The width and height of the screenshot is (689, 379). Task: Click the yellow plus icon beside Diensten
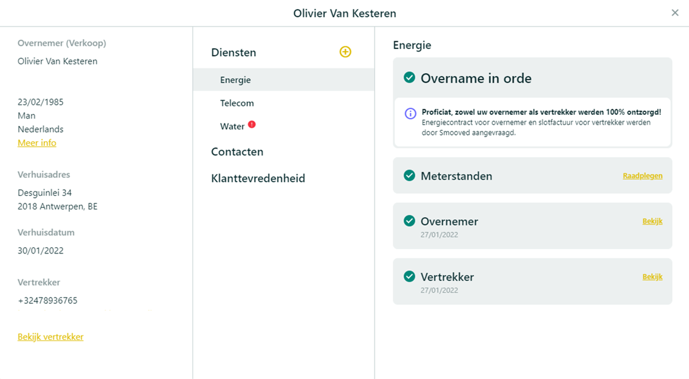pyautogui.click(x=345, y=52)
